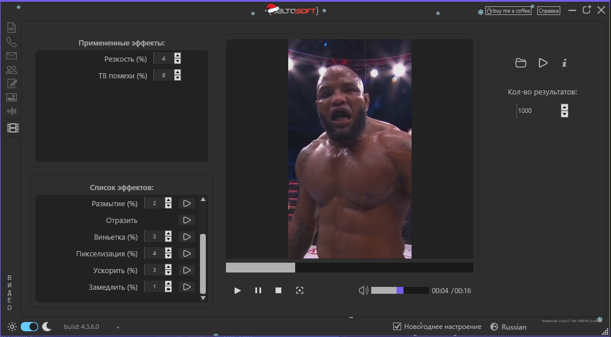Screen dimensions: 611x337
Task: Adjust the volume slider level
Action: click(399, 290)
